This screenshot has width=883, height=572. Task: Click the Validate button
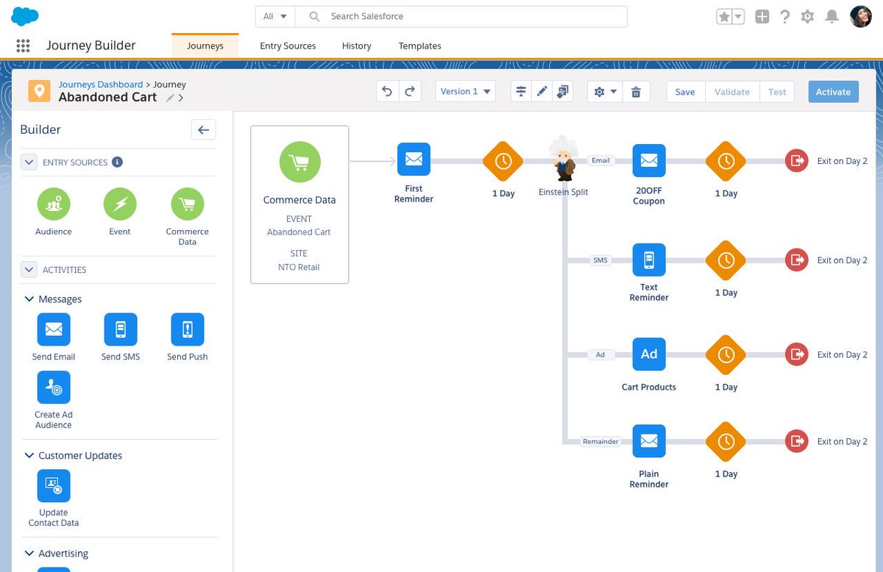pos(732,92)
